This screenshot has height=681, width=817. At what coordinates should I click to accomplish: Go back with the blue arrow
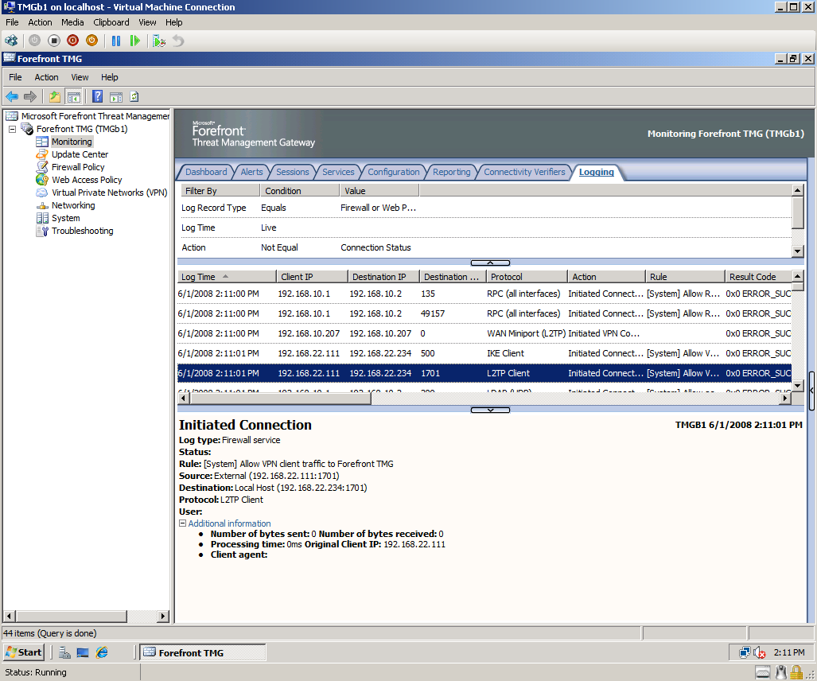(x=11, y=96)
